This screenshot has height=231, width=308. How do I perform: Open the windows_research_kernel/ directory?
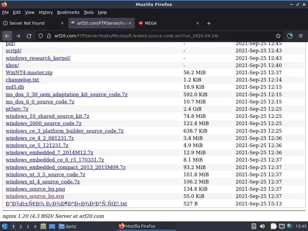[38, 58]
